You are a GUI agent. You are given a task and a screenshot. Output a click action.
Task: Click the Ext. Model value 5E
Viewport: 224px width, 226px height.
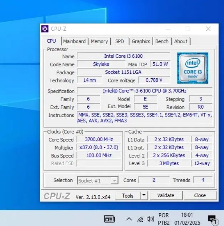pyautogui.click(x=145, y=107)
